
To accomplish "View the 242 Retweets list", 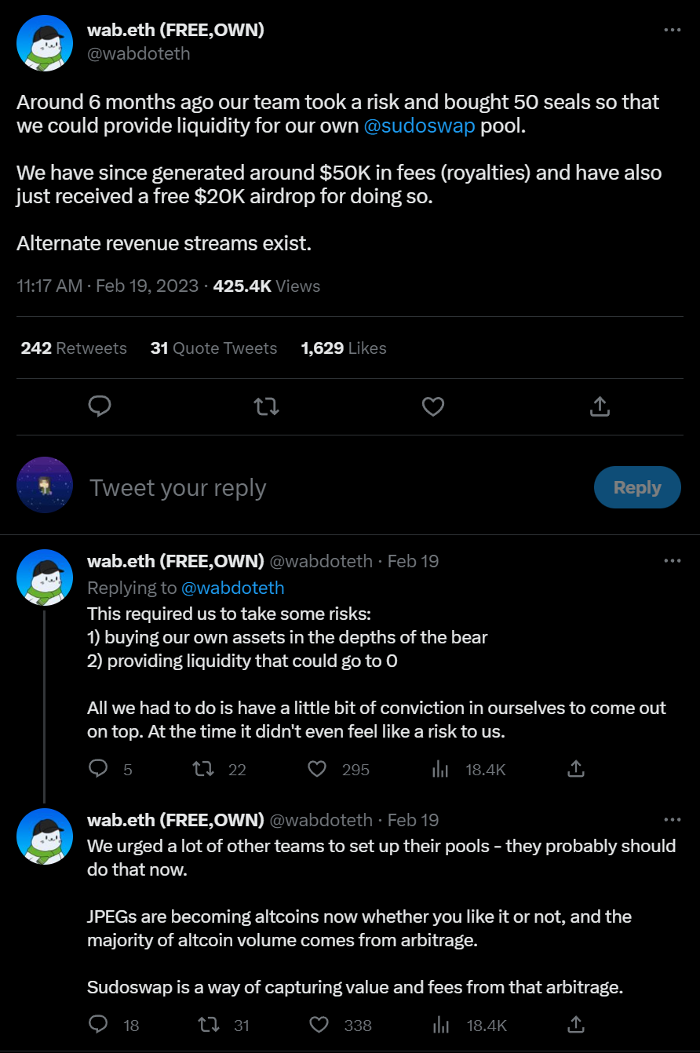I will pyautogui.click(x=74, y=348).
